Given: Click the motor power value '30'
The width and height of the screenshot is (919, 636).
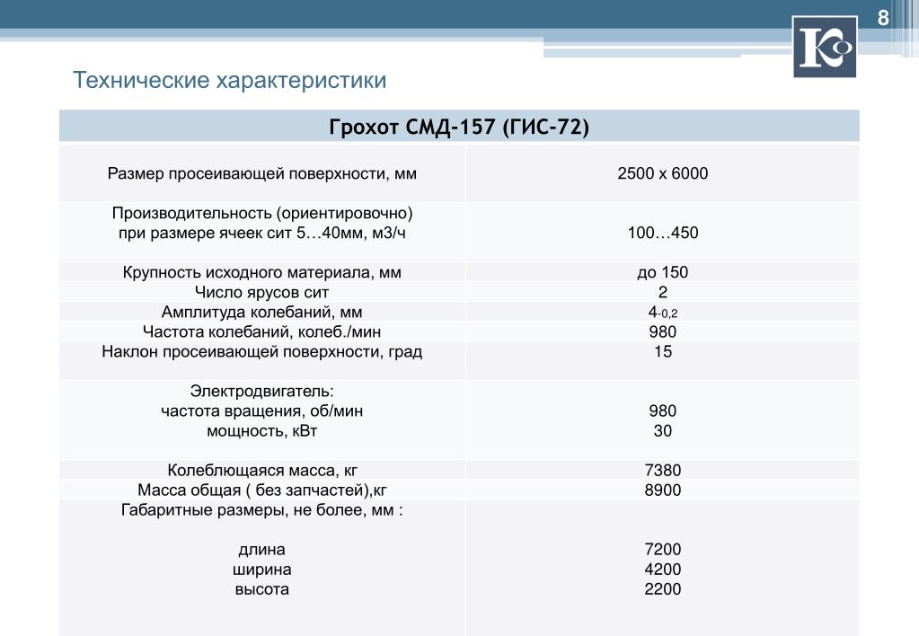Looking at the screenshot, I should [662, 430].
